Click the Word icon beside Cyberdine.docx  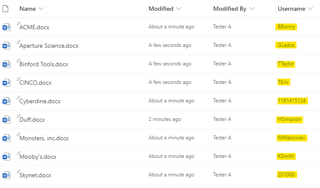(x=6, y=101)
